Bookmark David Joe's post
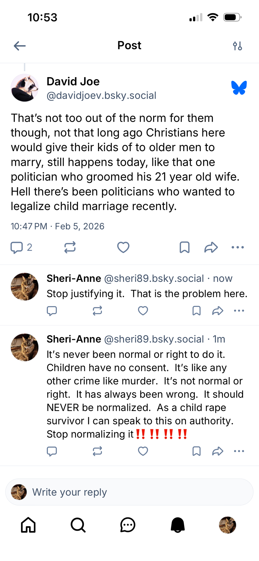This screenshot has width=259, height=561. [x=184, y=247]
